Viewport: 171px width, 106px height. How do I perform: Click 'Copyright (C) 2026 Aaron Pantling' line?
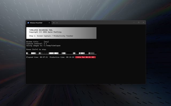pos(45,32)
